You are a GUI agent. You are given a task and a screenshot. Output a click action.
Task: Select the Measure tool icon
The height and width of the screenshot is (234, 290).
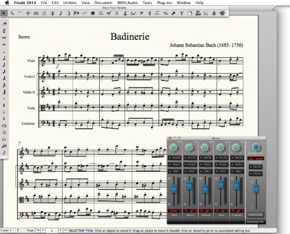tap(36, 13)
